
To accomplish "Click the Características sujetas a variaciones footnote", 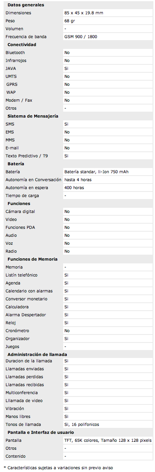I will point(58,468).
